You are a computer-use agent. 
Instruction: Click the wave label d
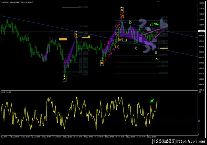click(151, 25)
